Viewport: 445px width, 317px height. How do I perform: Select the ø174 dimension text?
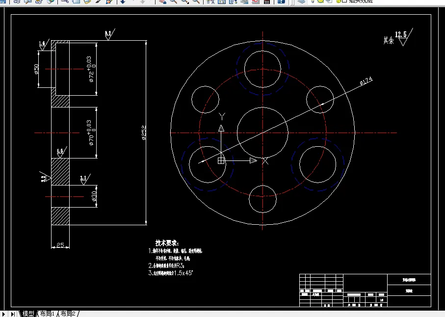tap(366, 81)
